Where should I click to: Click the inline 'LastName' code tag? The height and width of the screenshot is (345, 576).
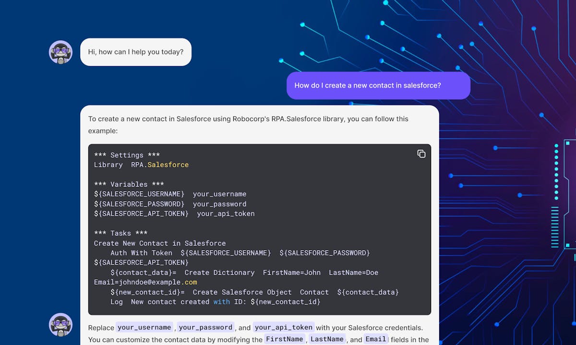tap(327, 339)
